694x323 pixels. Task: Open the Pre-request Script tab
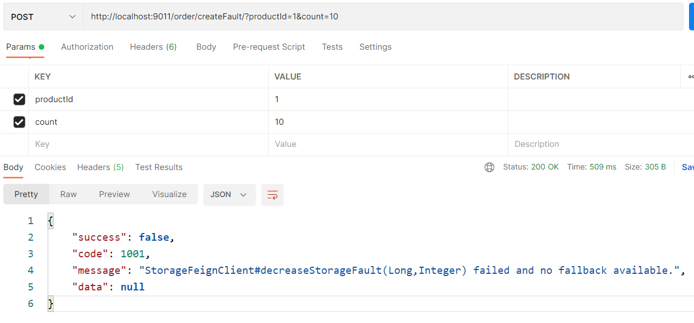(x=269, y=47)
